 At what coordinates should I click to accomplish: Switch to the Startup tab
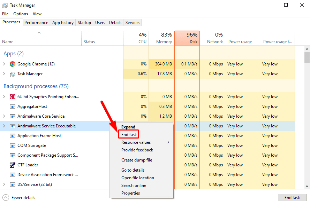(x=84, y=23)
